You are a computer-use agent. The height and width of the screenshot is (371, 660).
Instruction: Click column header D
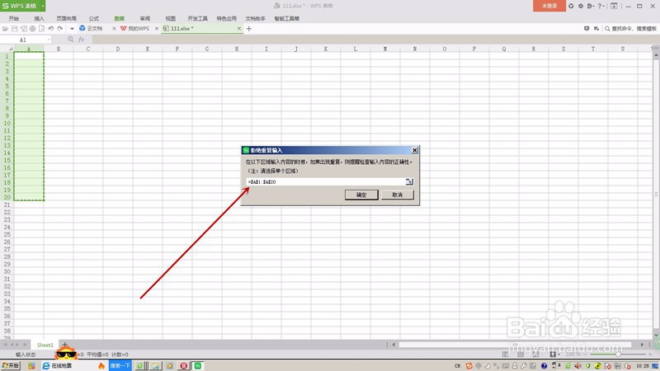coord(118,49)
